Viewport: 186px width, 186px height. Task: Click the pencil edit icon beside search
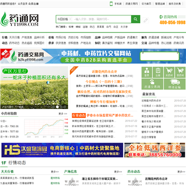(146, 20)
